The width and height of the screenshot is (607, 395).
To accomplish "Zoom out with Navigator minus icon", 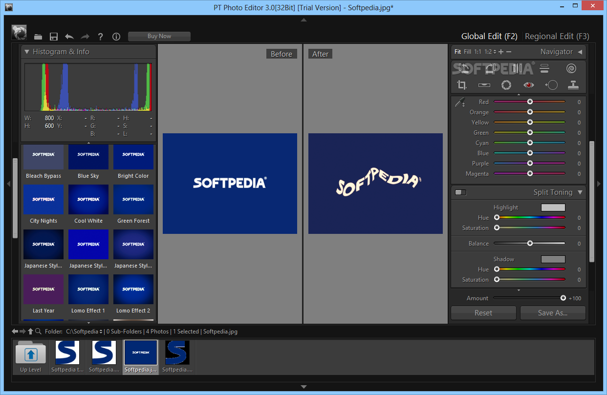I will click(509, 52).
